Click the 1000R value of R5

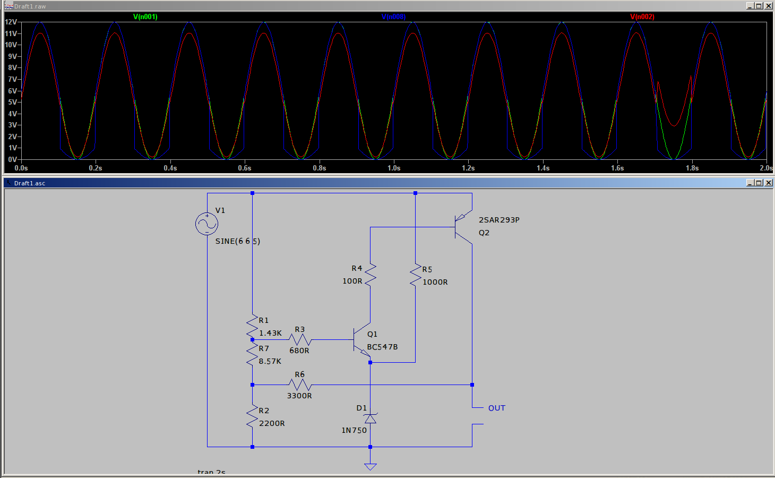coord(435,282)
